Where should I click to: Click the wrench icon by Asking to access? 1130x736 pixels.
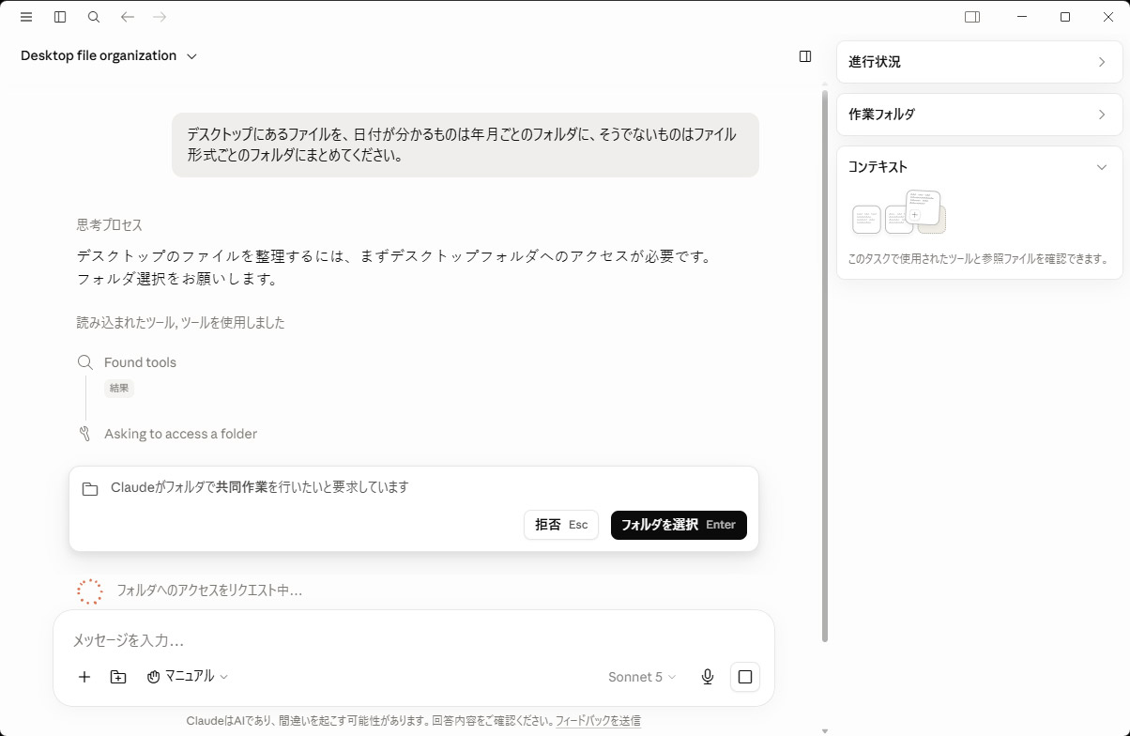tap(85, 434)
